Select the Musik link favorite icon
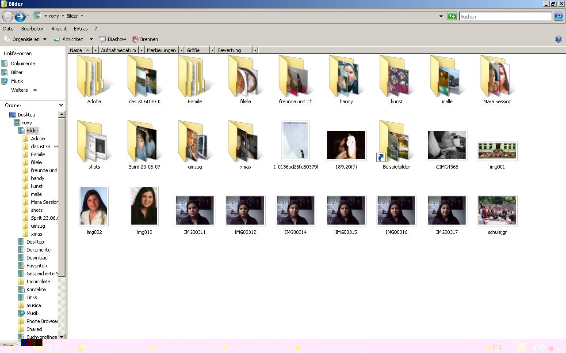 [x=5, y=81]
